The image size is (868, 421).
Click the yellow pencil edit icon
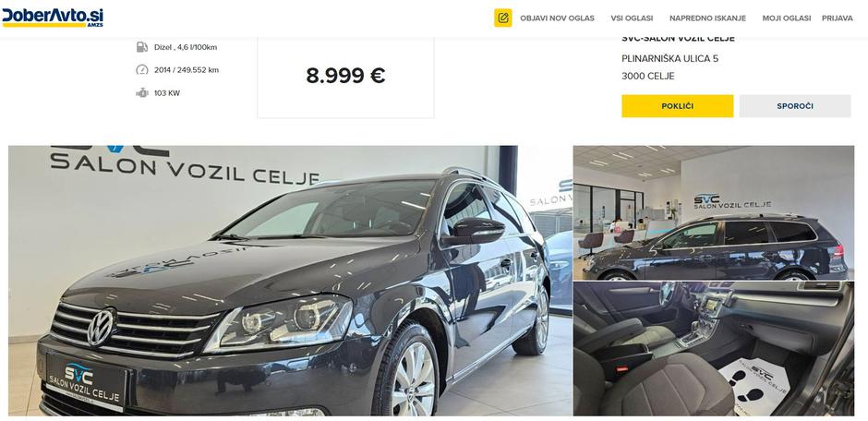coord(502,18)
